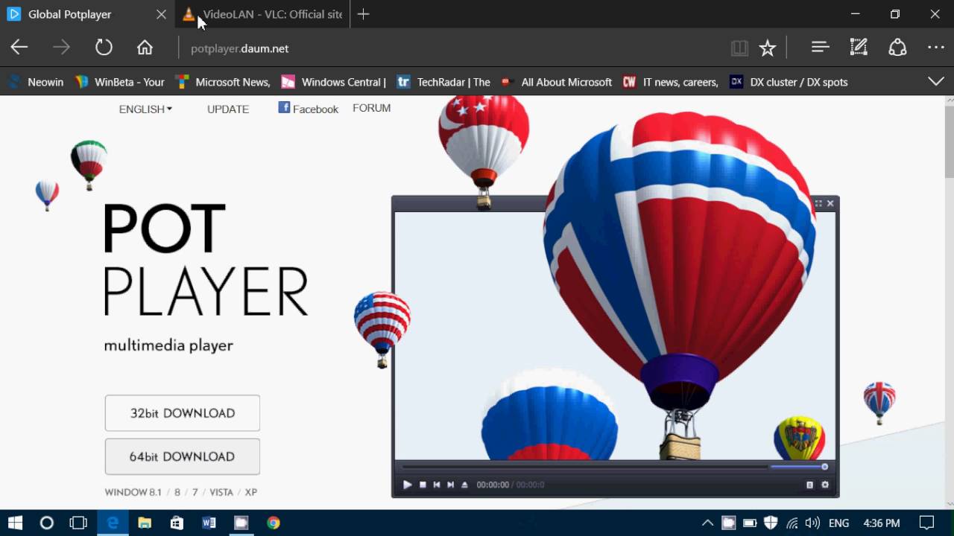Screen dimensions: 954x536
Task: Open the FORUM menu item
Action: [371, 108]
